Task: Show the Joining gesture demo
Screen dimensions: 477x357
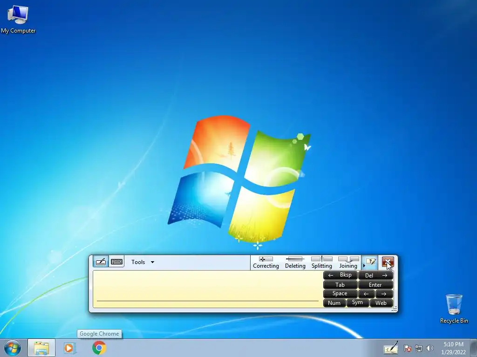Action: pos(348,263)
